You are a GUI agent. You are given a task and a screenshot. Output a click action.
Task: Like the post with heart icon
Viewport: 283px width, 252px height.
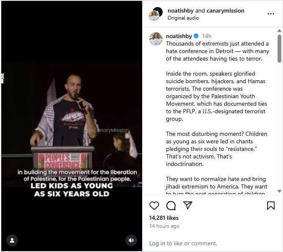[154, 206]
